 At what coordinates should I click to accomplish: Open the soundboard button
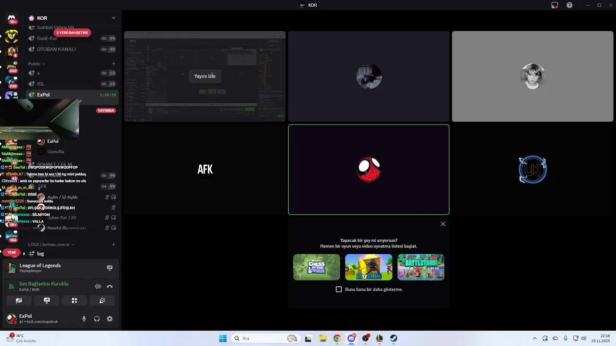[x=102, y=300]
